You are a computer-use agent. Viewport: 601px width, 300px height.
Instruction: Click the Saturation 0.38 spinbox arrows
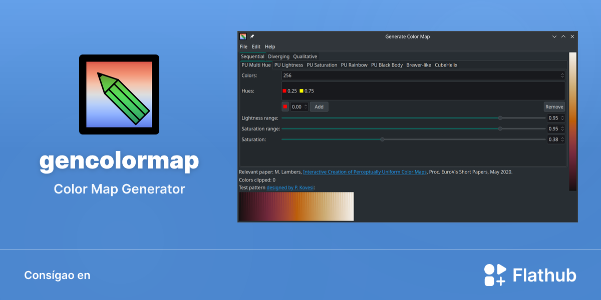click(x=562, y=139)
